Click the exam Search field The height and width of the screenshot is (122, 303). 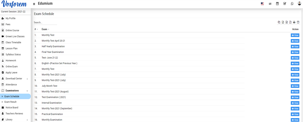(45, 23)
